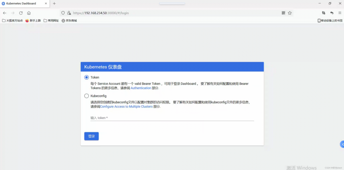This screenshot has width=344, height=170.
Task: Go back with the browser back arrow
Action: click(x=5, y=13)
